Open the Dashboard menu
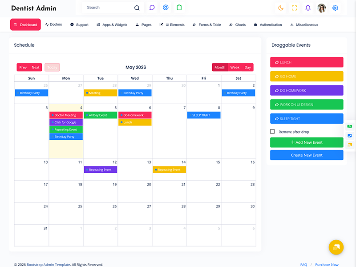 (25, 24)
